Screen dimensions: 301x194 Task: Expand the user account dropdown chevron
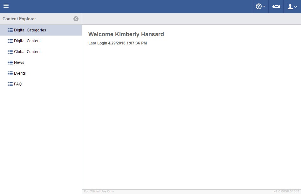[296, 7]
